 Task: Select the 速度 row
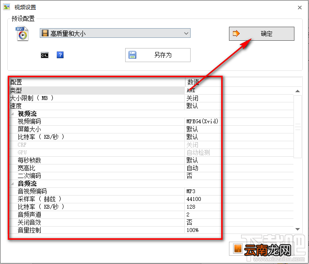tap(151, 106)
